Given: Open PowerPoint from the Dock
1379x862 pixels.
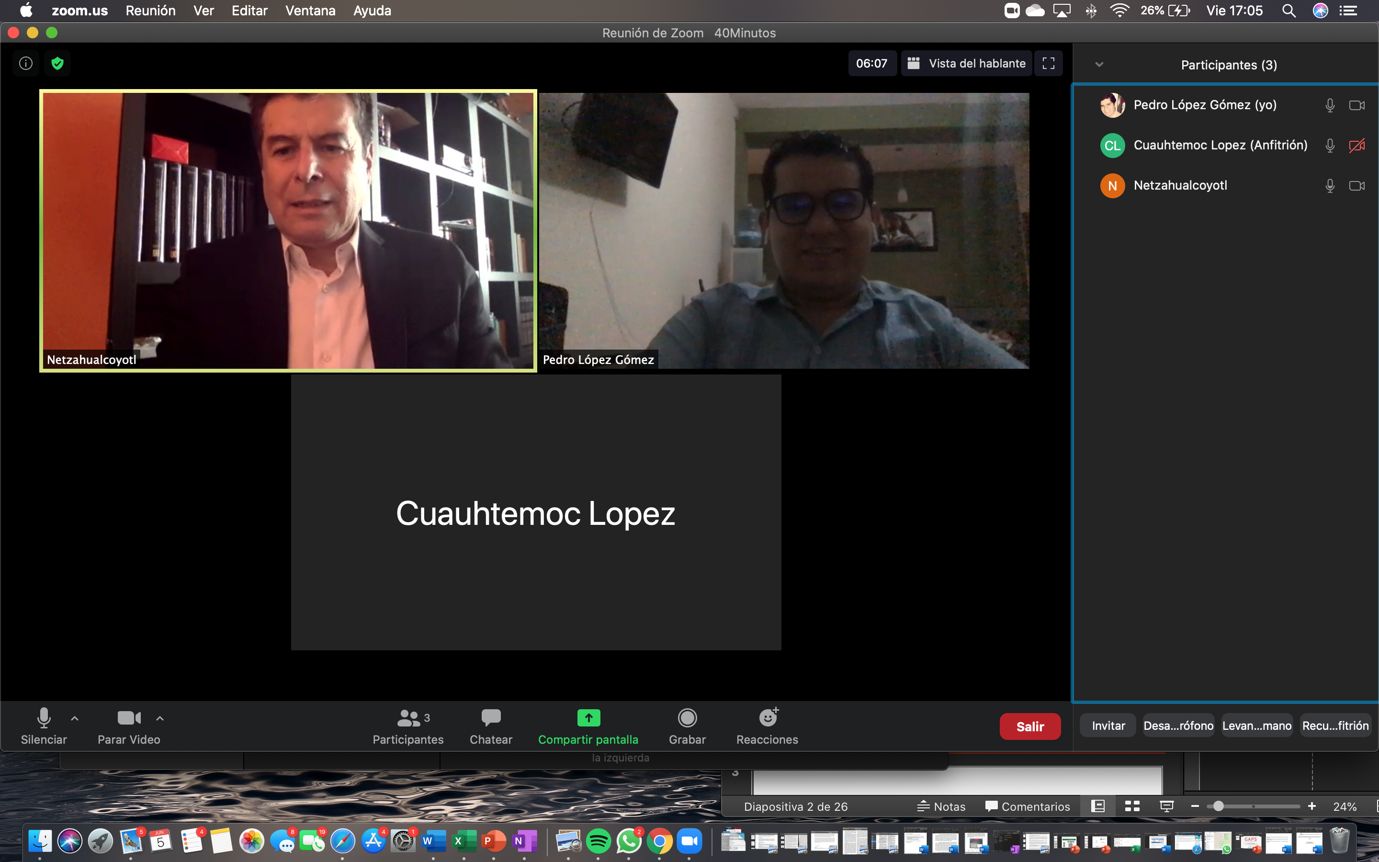Looking at the screenshot, I should point(494,841).
